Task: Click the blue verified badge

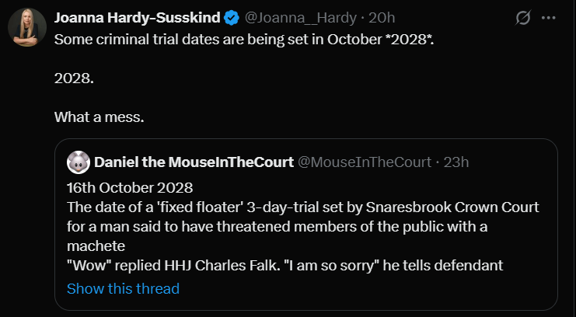Action: 232,17
